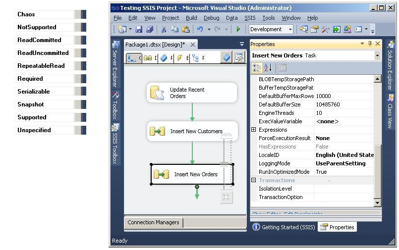This screenshot has height=250, width=399.
Task: Open the SSIS Toolbox side panel
Action: pos(115,144)
